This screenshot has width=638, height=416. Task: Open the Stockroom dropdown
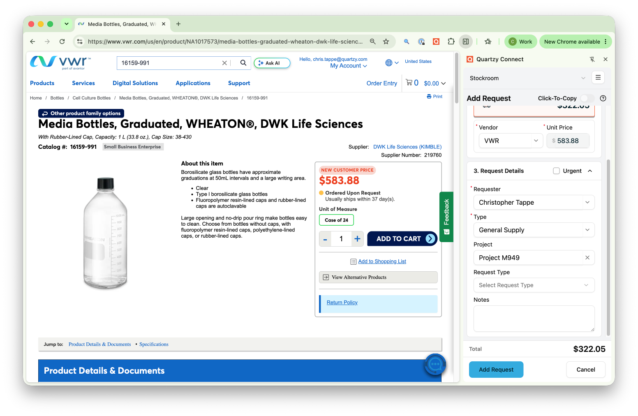coord(528,78)
